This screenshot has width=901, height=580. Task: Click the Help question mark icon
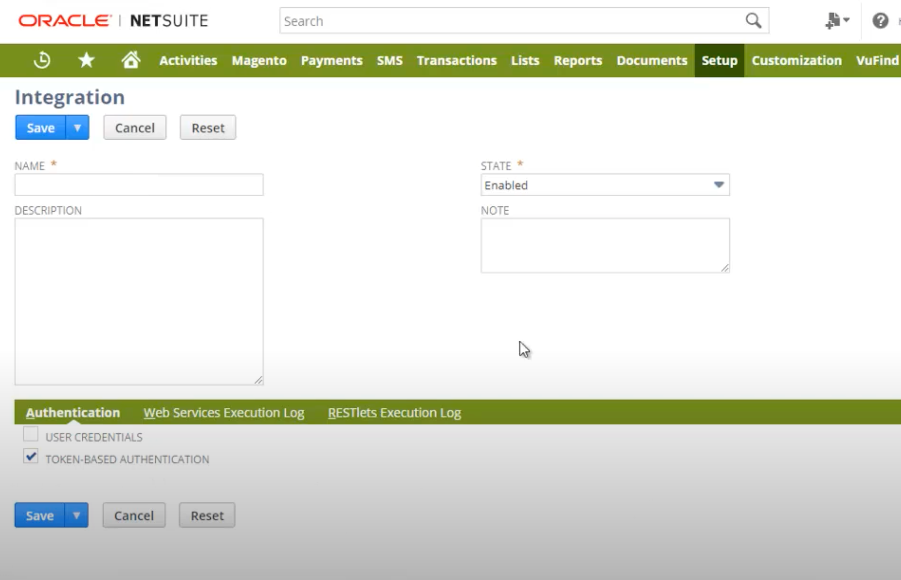click(880, 20)
